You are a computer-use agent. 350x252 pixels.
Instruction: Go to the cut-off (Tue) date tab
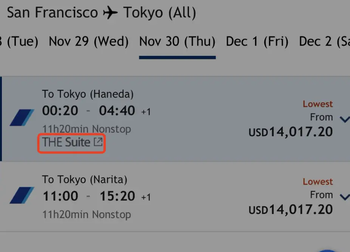click(x=19, y=41)
